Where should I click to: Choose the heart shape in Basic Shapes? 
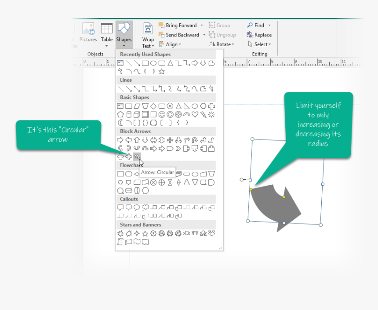tap(195, 114)
